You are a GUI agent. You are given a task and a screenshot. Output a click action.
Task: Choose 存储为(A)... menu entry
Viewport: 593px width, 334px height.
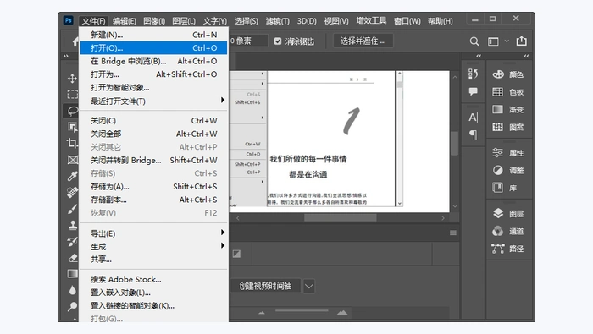pos(153,186)
